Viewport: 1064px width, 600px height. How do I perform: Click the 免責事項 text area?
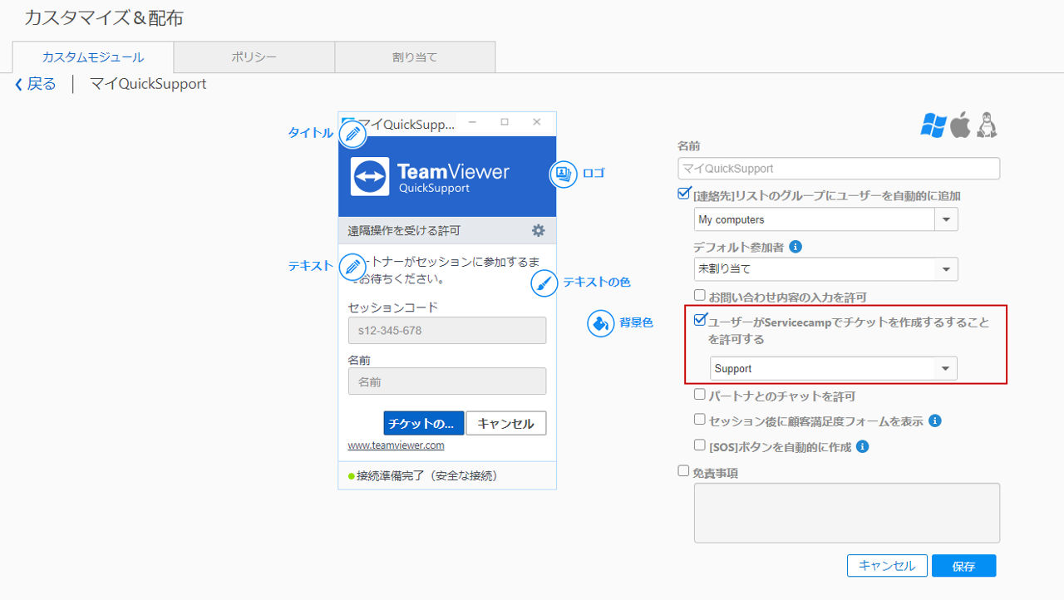(847, 513)
